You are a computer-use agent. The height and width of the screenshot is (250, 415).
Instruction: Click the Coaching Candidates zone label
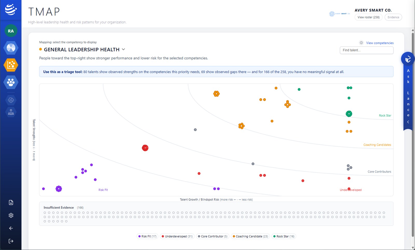(377, 145)
